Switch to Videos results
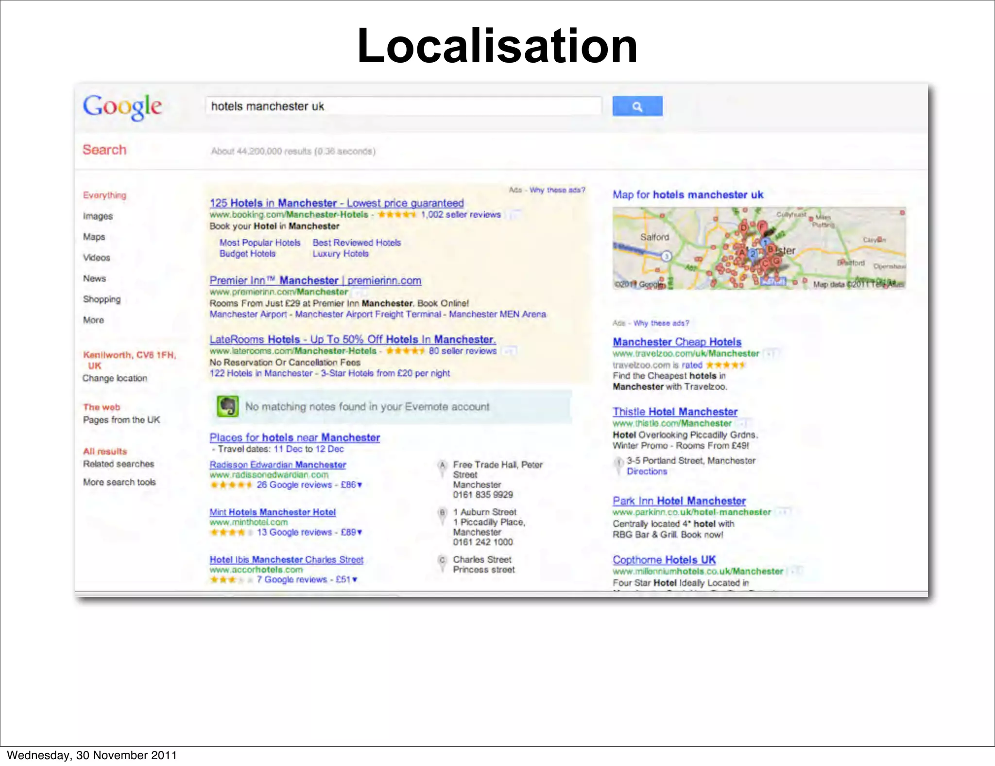995x766 pixels. click(96, 258)
